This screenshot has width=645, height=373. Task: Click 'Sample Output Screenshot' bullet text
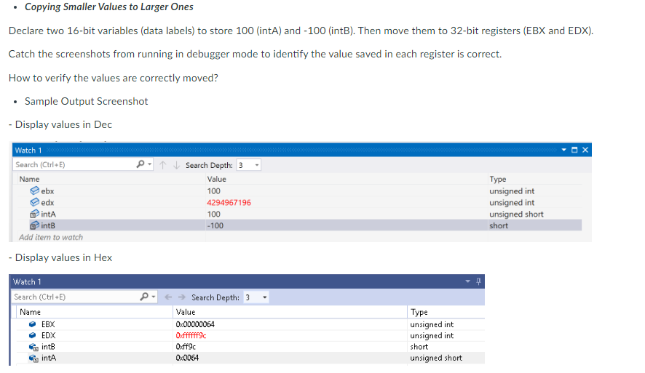(x=86, y=102)
